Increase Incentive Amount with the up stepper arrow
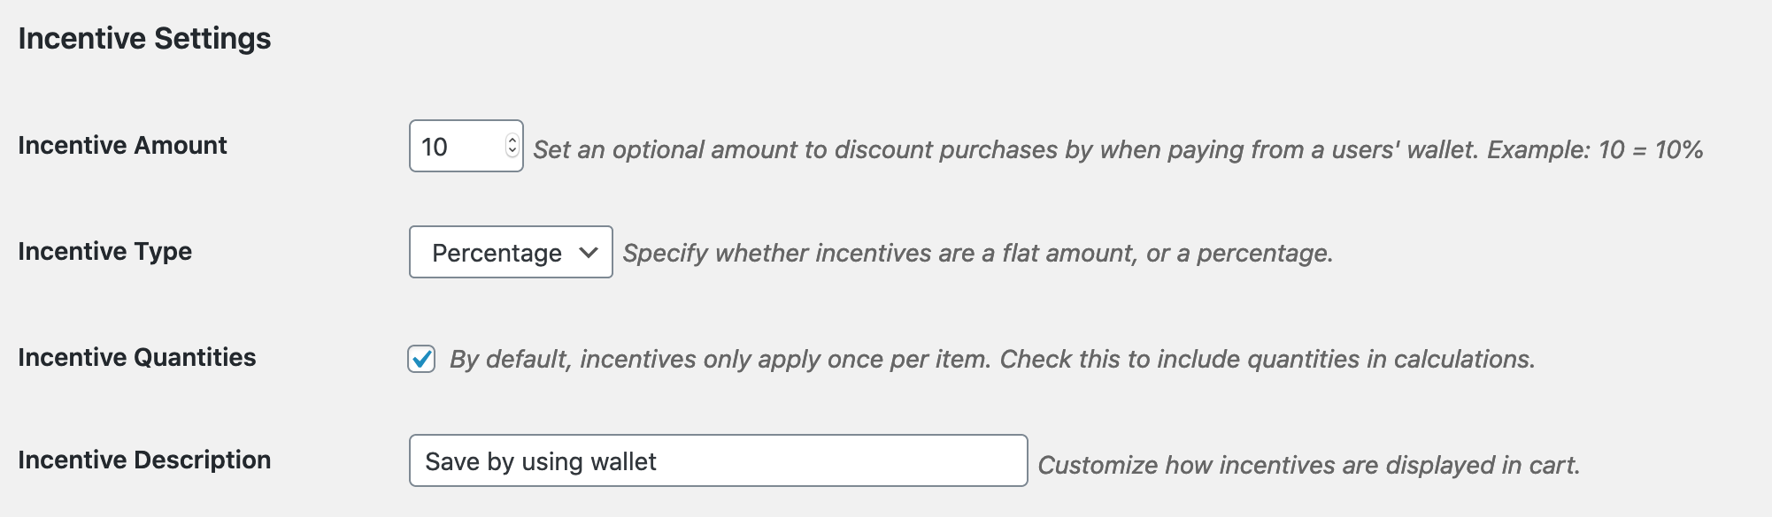Viewport: 1772px width, 517px height. click(x=512, y=140)
